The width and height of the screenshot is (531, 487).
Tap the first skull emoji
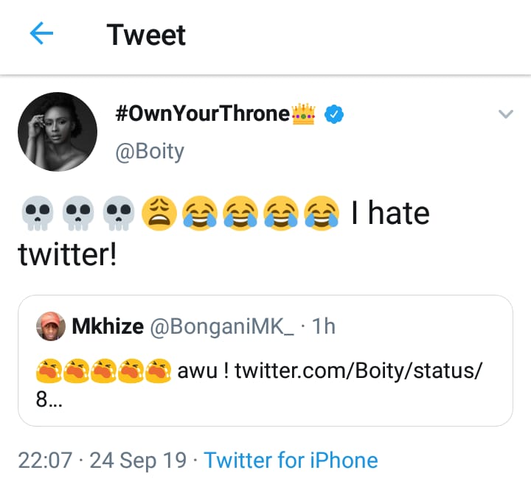[38, 213]
